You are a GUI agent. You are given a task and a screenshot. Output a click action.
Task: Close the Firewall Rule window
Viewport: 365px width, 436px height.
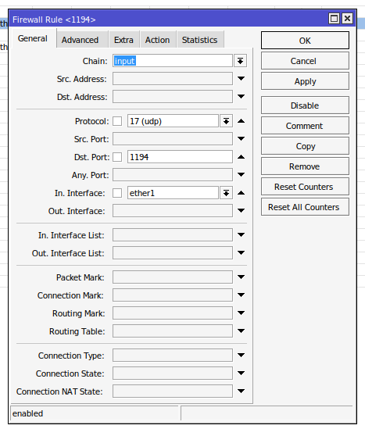pos(347,19)
